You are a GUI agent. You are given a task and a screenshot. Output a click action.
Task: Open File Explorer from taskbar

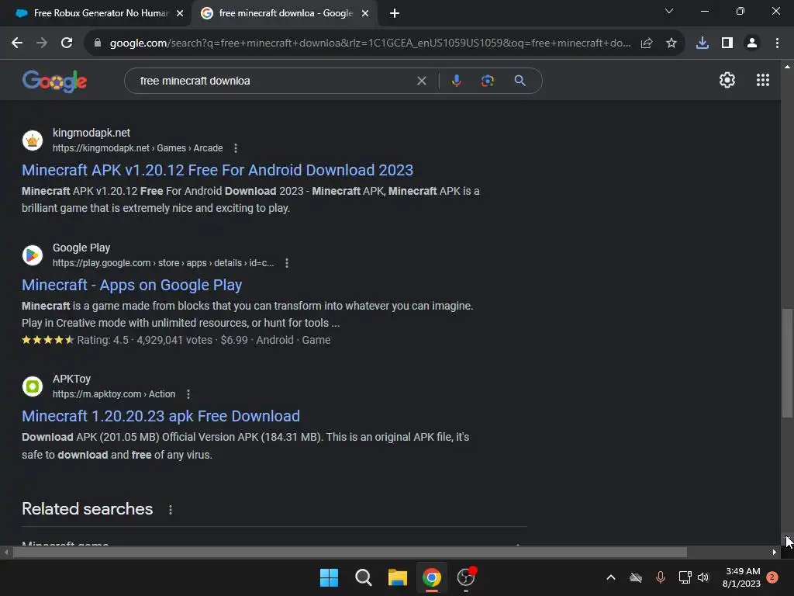[398, 577]
